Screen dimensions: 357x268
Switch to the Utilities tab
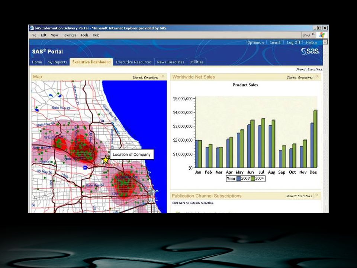click(196, 62)
